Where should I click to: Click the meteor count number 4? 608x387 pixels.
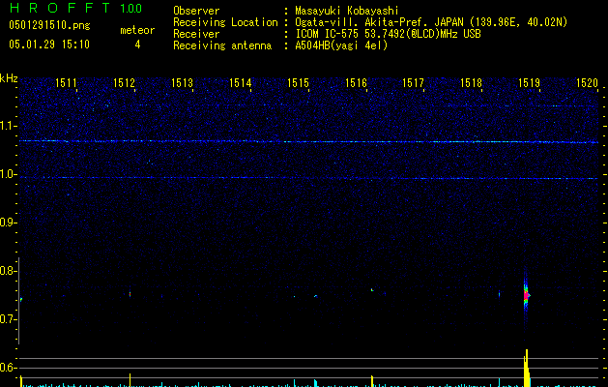coord(136,45)
